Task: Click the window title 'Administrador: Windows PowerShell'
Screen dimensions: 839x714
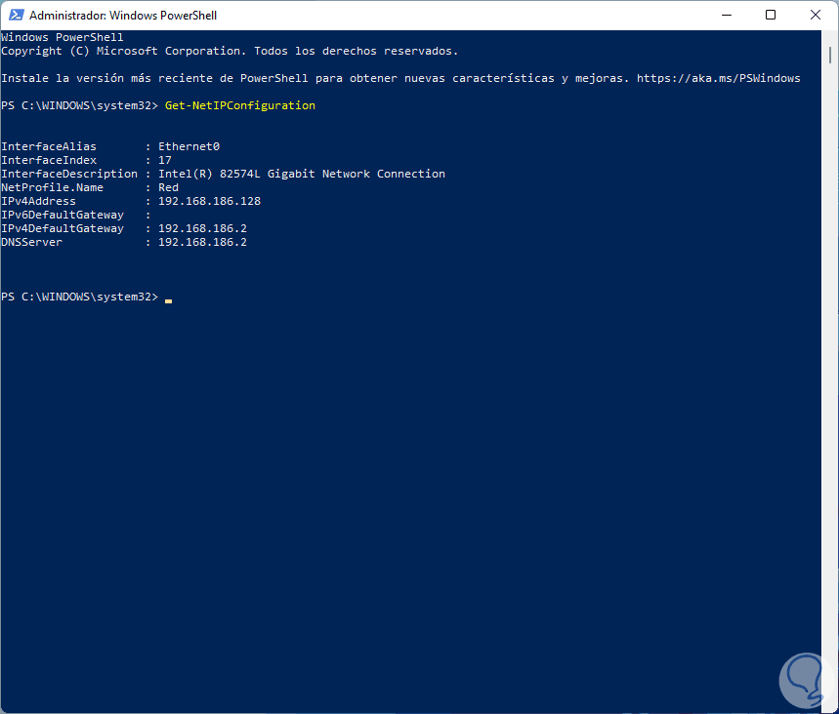Action: pos(123,16)
